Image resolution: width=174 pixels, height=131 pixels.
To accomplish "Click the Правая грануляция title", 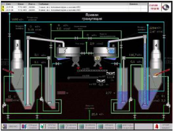I will (x=92, y=17).
